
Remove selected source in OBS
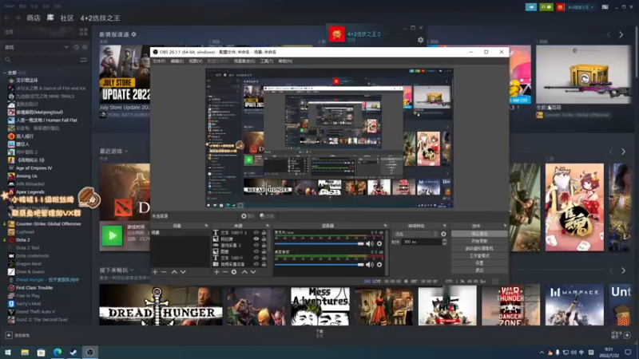point(225,272)
